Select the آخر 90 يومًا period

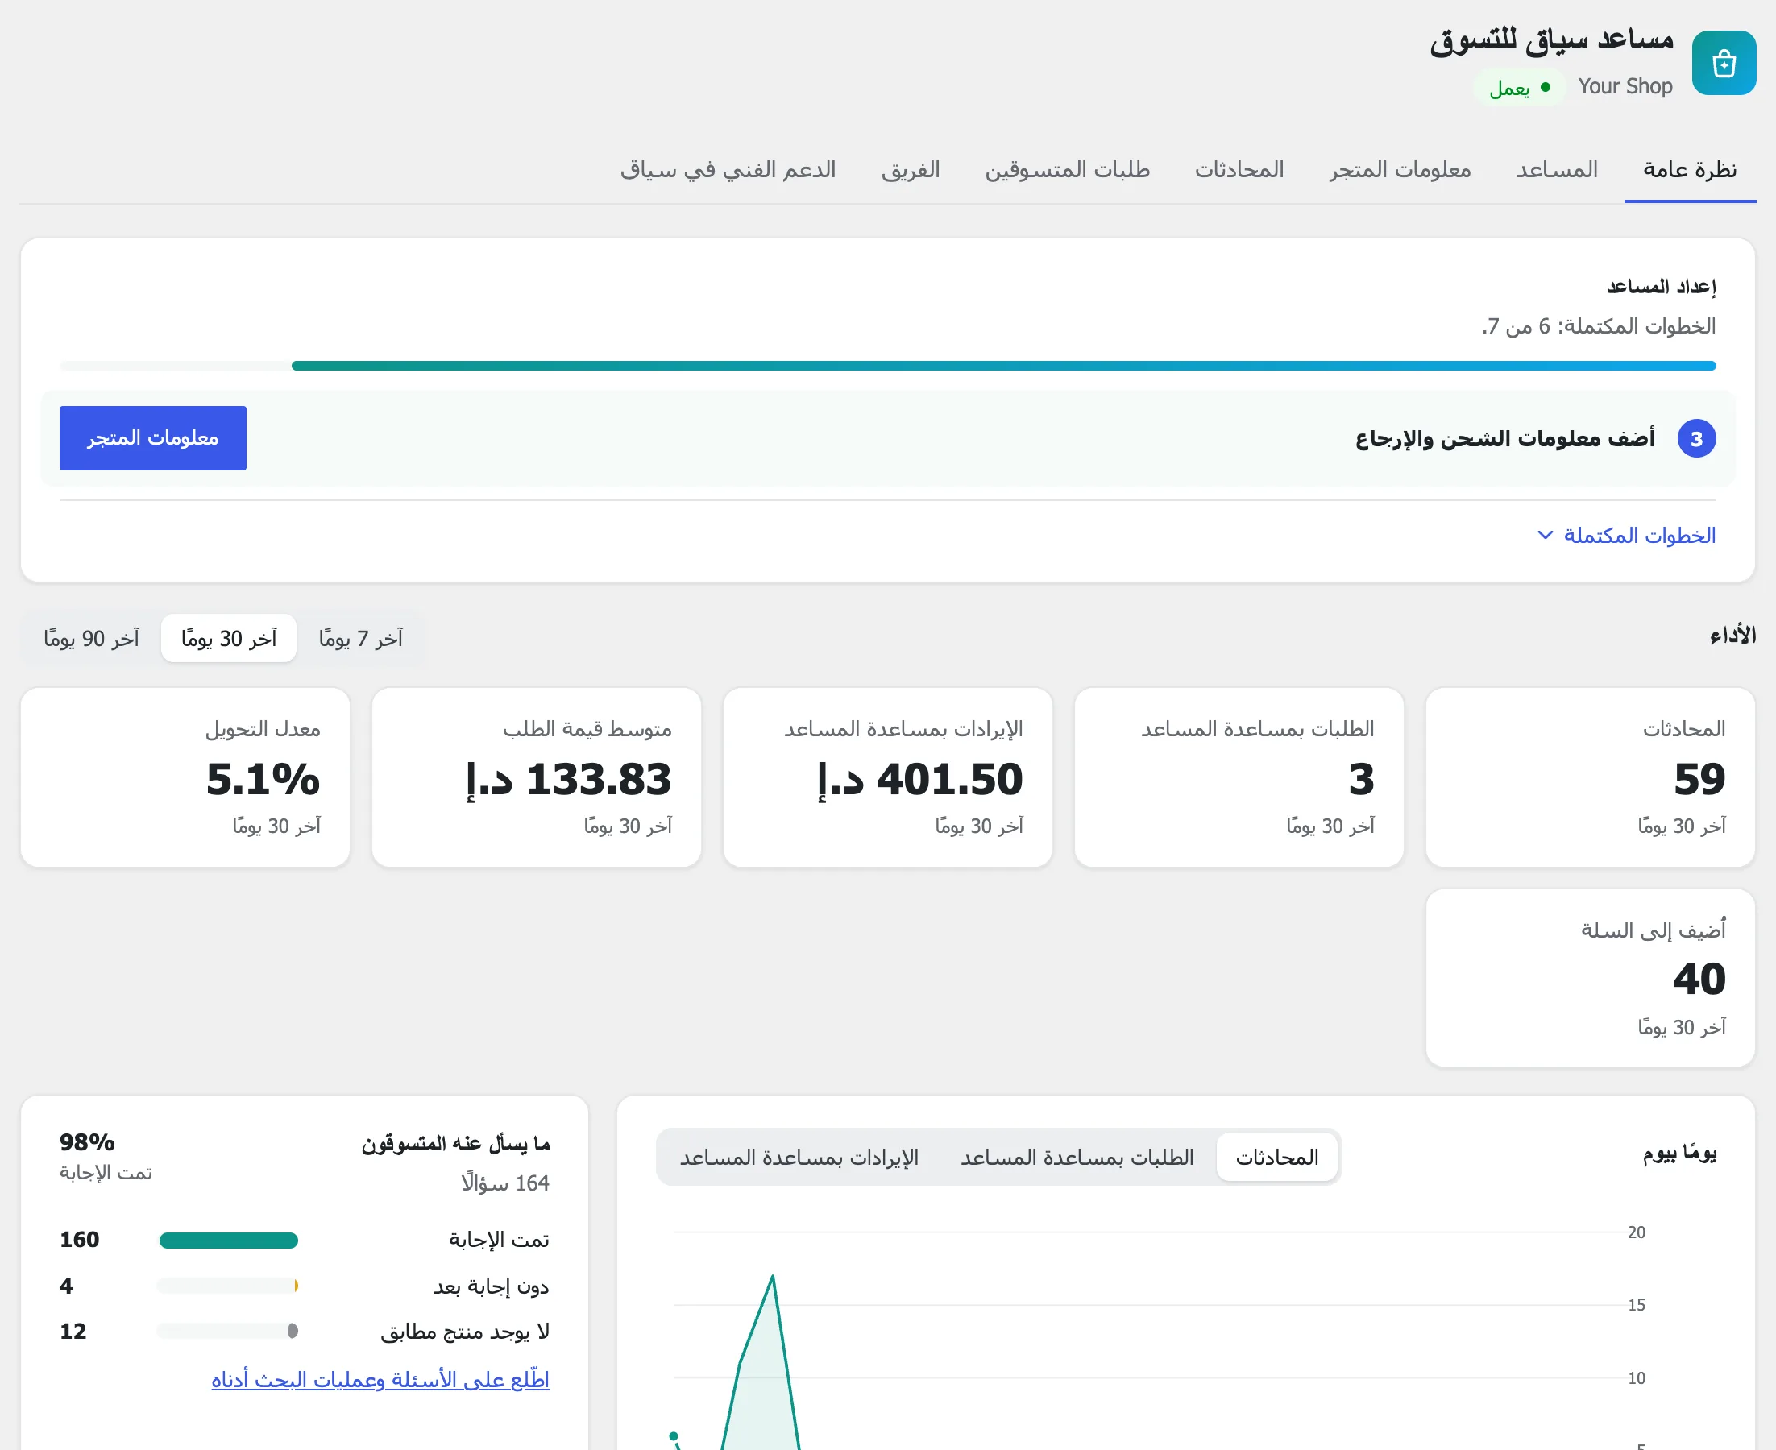tap(91, 638)
